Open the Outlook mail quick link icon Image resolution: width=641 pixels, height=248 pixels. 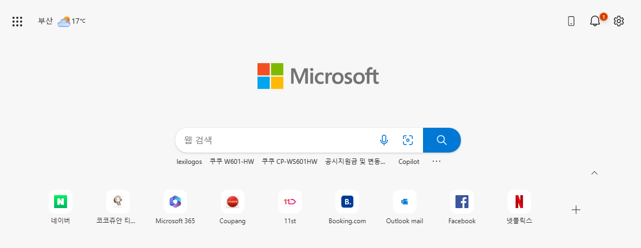pos(404,202)
